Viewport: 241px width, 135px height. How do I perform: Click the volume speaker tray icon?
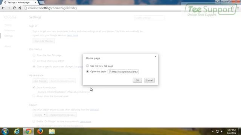(222, 131)
